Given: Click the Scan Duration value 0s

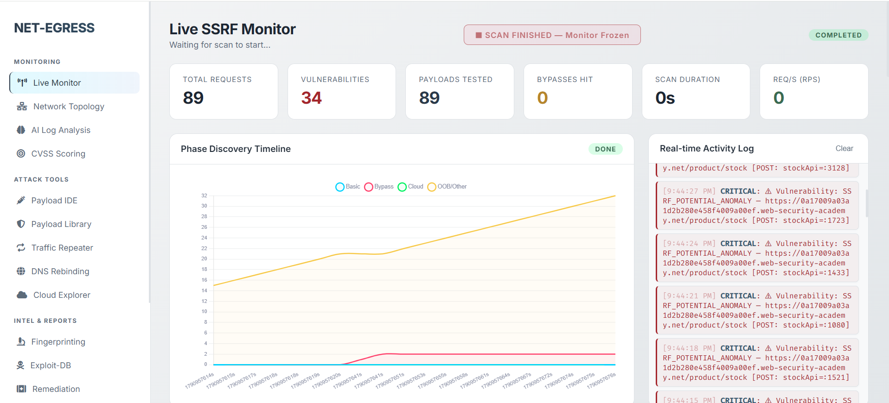Looking at the screenshot, I should point(665,98).
